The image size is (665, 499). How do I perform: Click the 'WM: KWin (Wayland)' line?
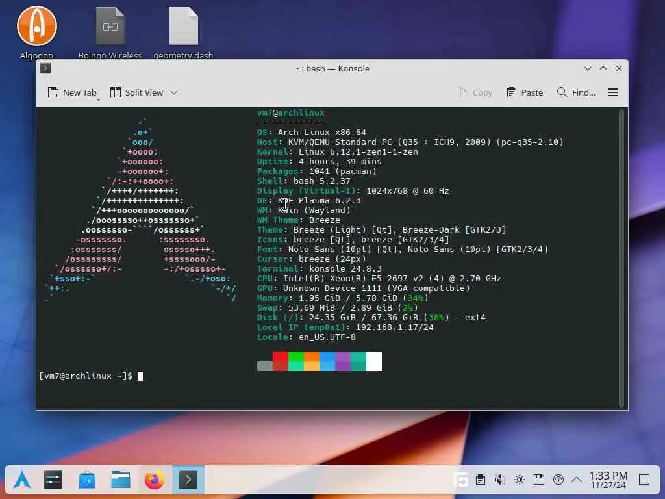pos(304,211)
